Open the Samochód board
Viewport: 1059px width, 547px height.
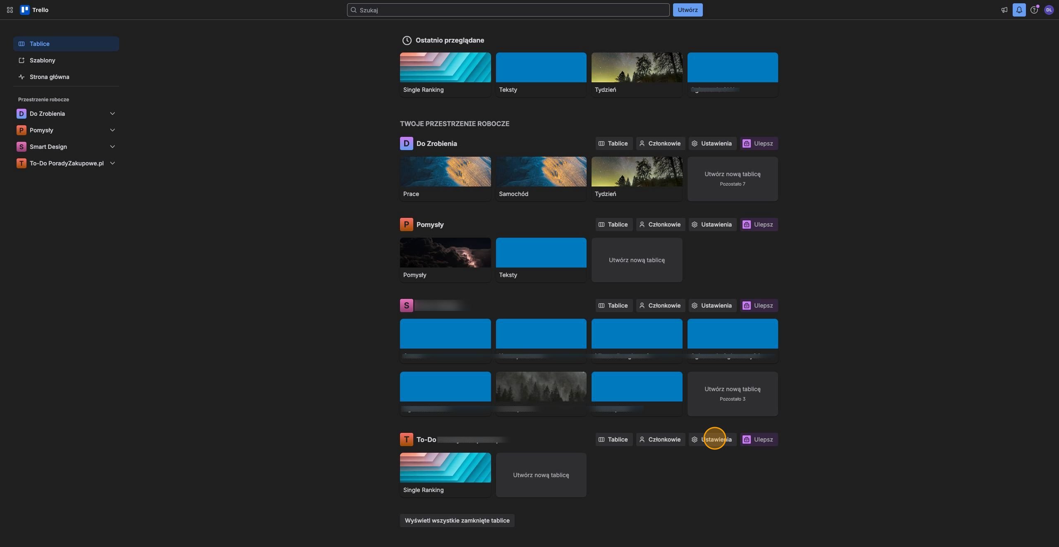(x=541, y=179)
